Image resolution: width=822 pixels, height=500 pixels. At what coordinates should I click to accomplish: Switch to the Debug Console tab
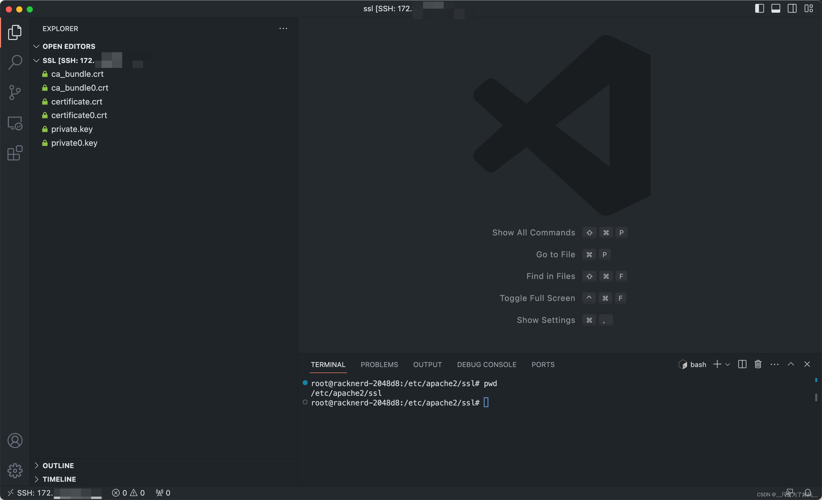487,364
